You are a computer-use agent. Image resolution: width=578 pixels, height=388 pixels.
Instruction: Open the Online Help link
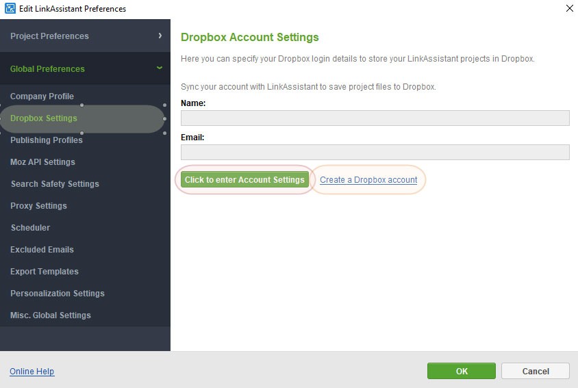(32, 372)
